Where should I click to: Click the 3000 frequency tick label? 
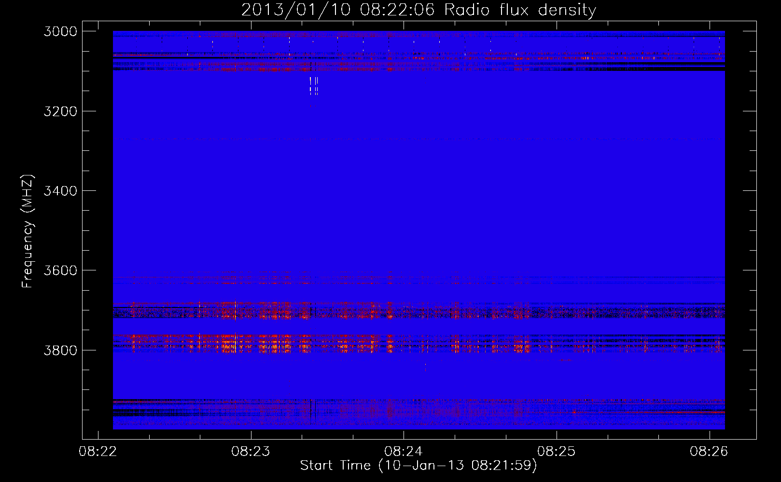tap(60, 31)
